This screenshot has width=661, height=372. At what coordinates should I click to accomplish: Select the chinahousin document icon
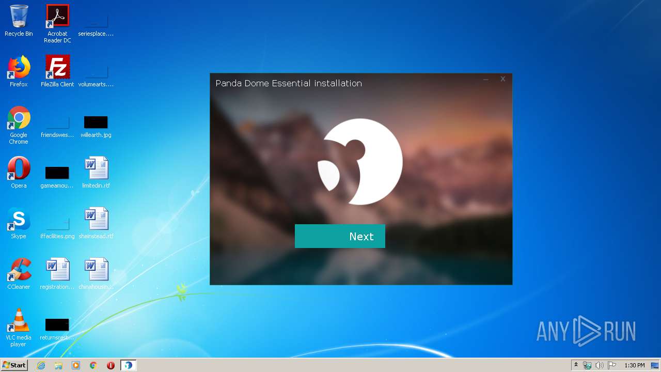96,274
